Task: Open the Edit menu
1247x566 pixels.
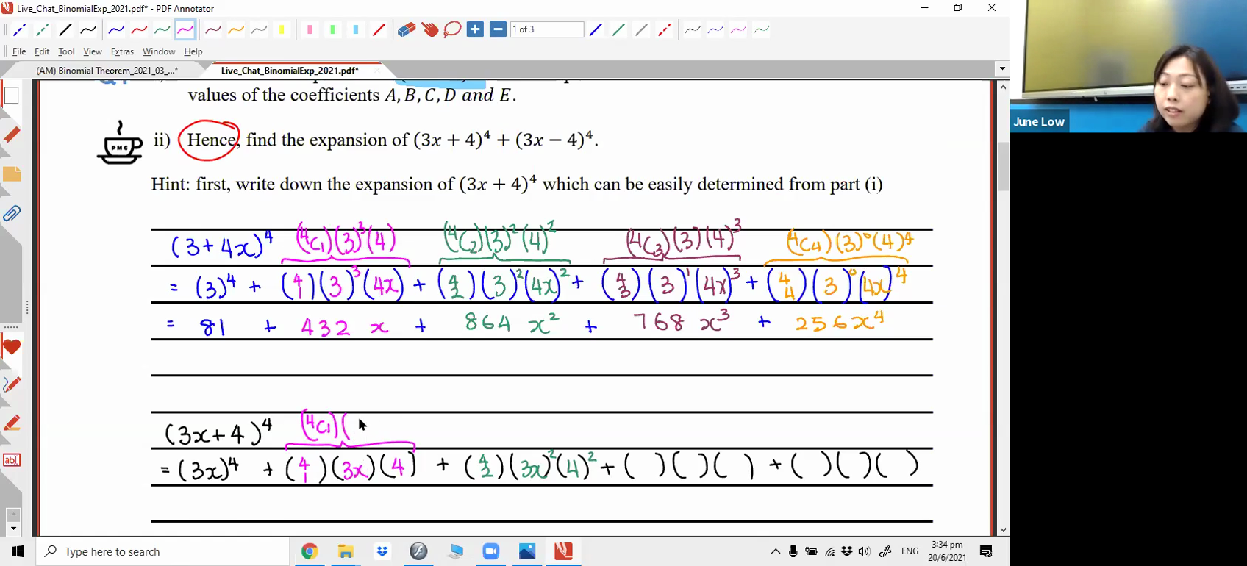Action: pyautogui.click(x=42, y=51)
